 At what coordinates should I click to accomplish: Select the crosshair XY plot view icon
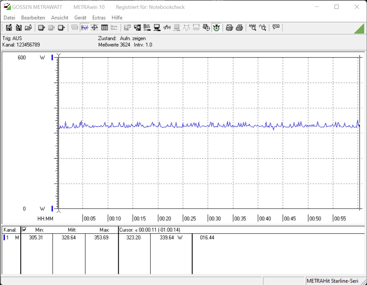[x=95, y=27]
